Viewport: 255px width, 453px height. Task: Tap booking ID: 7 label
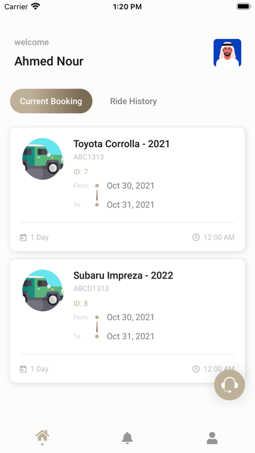click(81, 172)
